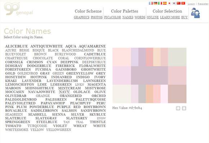
Task: Click the GAINSBORO color name
Action: 66,70
